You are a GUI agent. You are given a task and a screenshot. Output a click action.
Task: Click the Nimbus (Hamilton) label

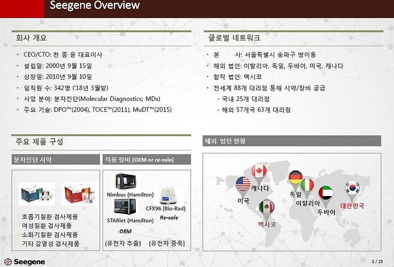pos(130,195)
